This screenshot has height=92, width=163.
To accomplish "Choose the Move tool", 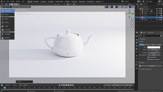I will point(7,19).
